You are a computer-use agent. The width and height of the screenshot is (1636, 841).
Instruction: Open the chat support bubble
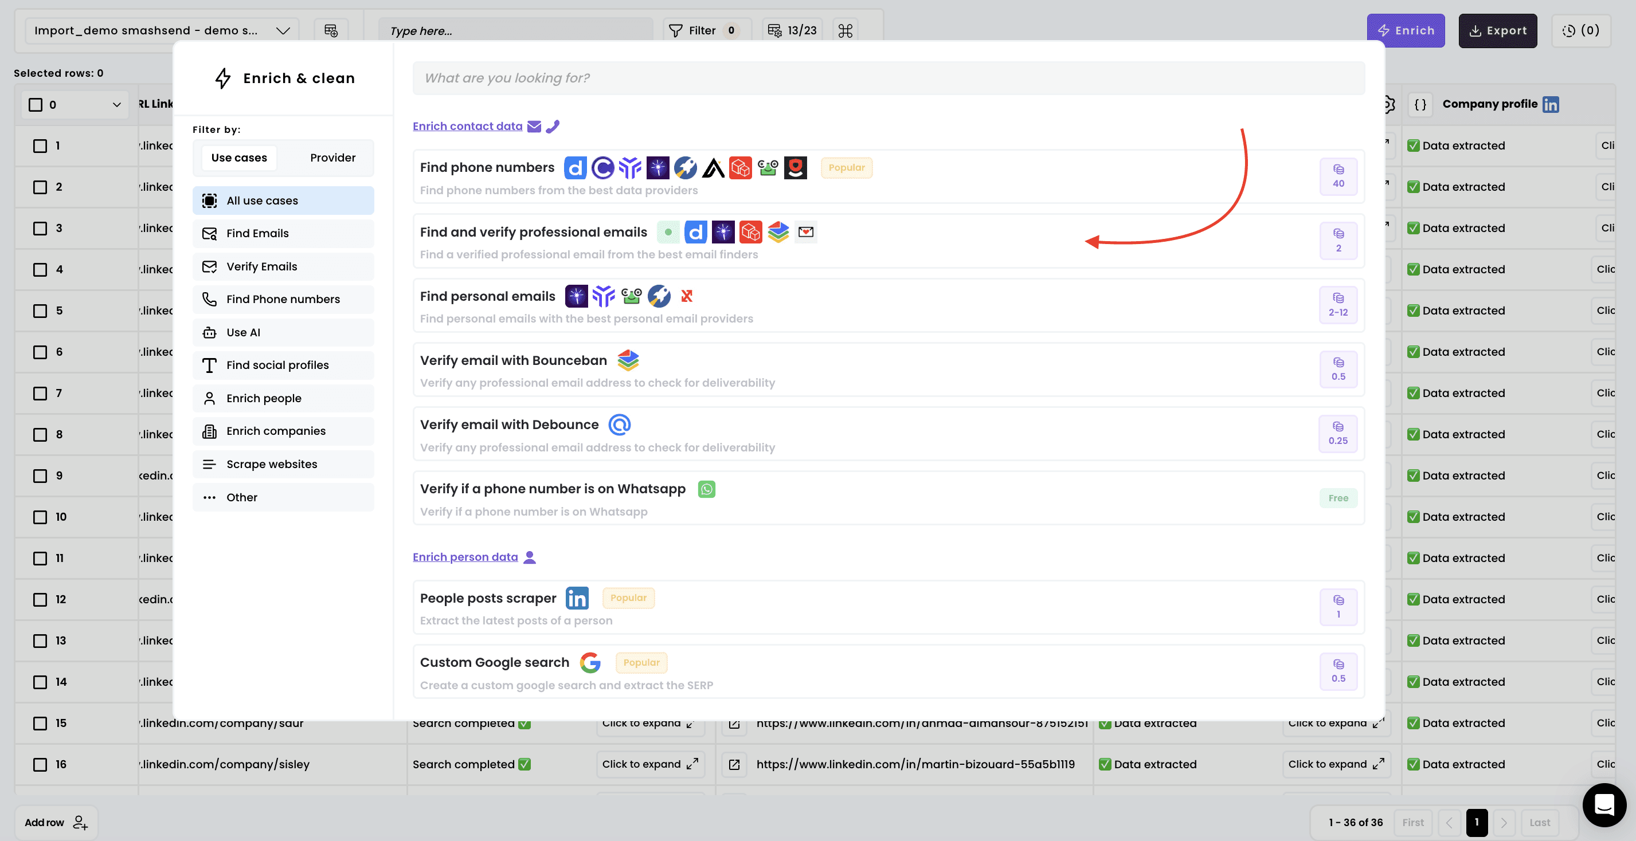[1603, 804]
